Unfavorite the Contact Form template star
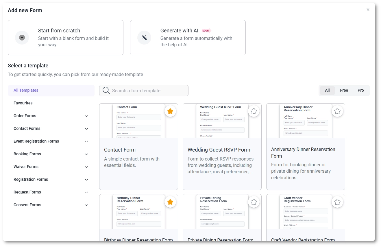The width and height of the screenshot is (381, 247). [170, 111]
